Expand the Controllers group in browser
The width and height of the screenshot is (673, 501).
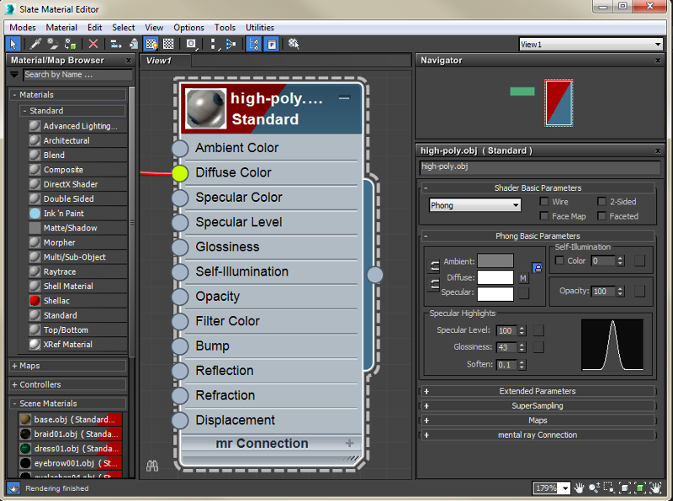pos(68,384)
